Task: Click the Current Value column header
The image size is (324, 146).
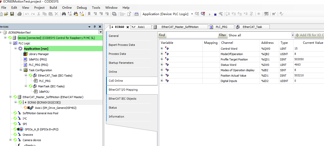Action: pyautogui.click(x=313, y=43)
